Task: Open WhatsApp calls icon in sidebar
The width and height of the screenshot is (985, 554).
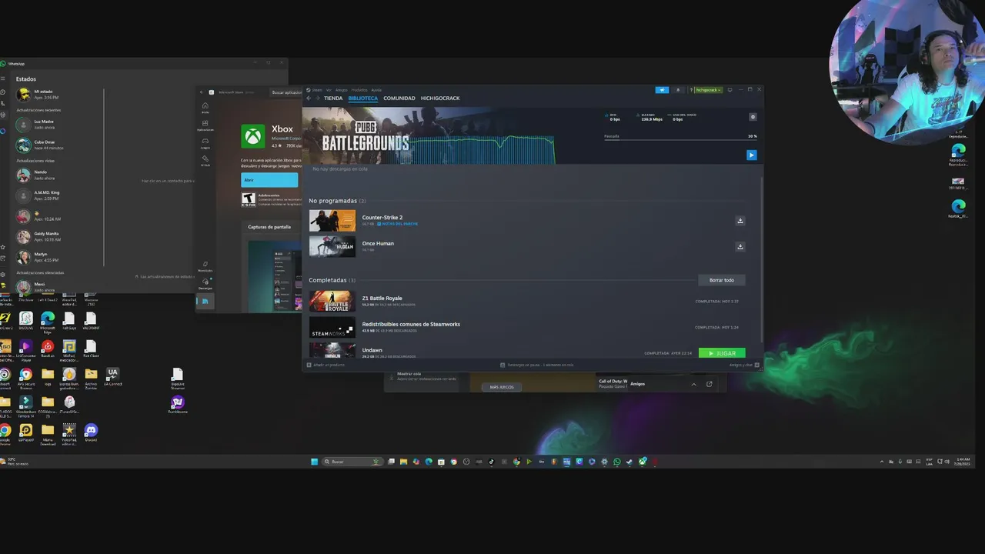Action: pos(4,104)
